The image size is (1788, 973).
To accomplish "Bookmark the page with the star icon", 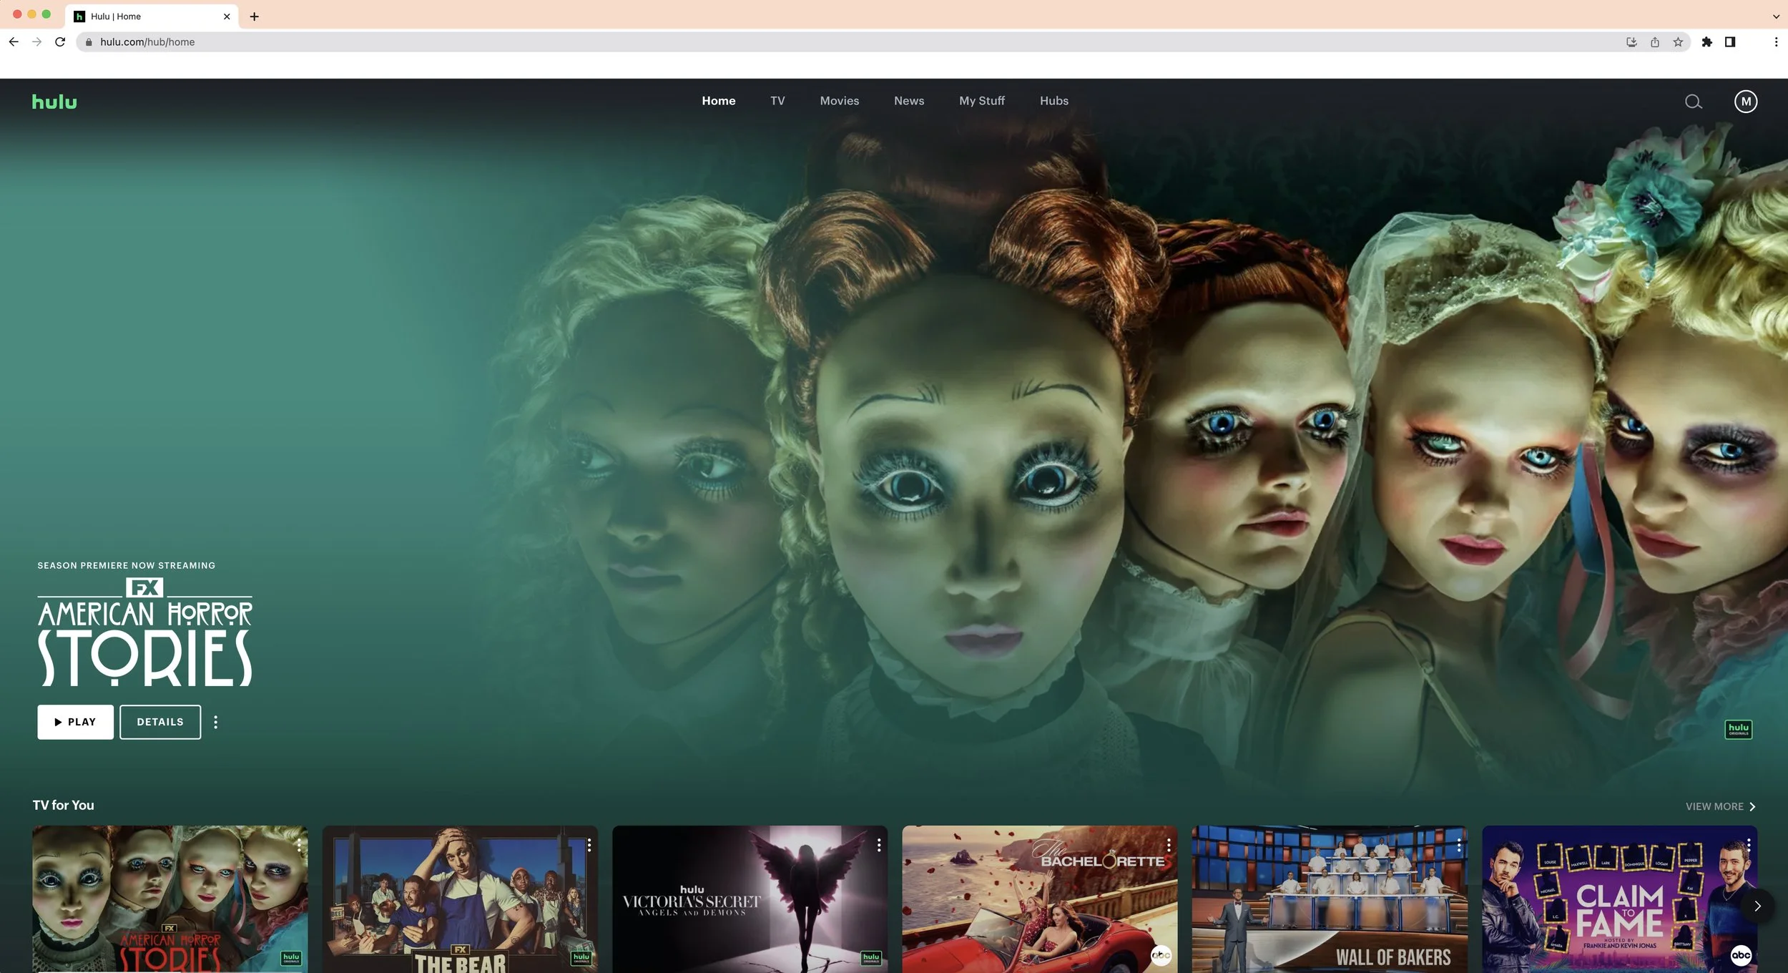I will tap(1678, 42).
